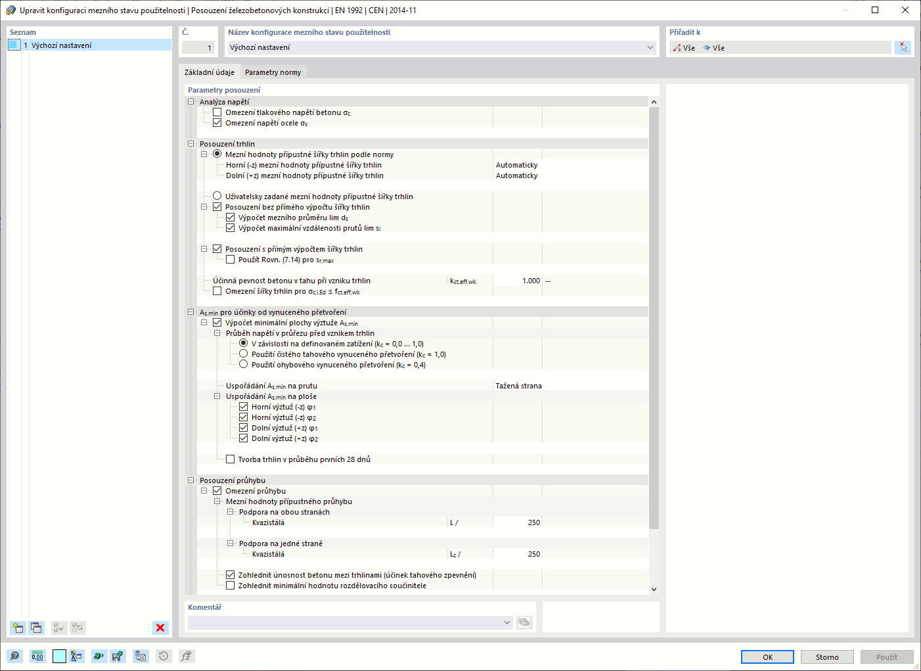The height and width of the screenshot is (671, 921).
Task: Collapse the Posouzení průhybu section
Action: (x=191, y=480)
